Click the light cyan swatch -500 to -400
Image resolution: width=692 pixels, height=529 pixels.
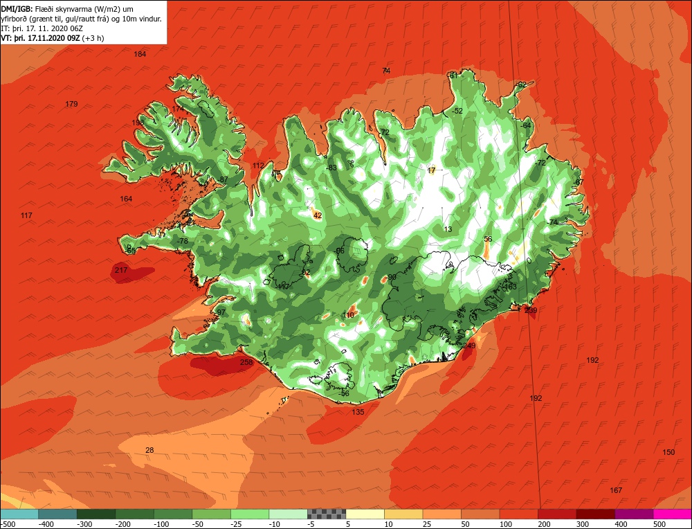(19, 514)
